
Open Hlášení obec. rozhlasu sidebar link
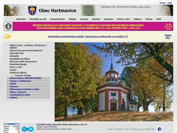(28, 46)
